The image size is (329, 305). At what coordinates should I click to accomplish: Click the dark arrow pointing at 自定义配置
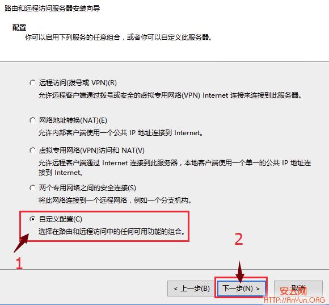[x=22, y=243]
